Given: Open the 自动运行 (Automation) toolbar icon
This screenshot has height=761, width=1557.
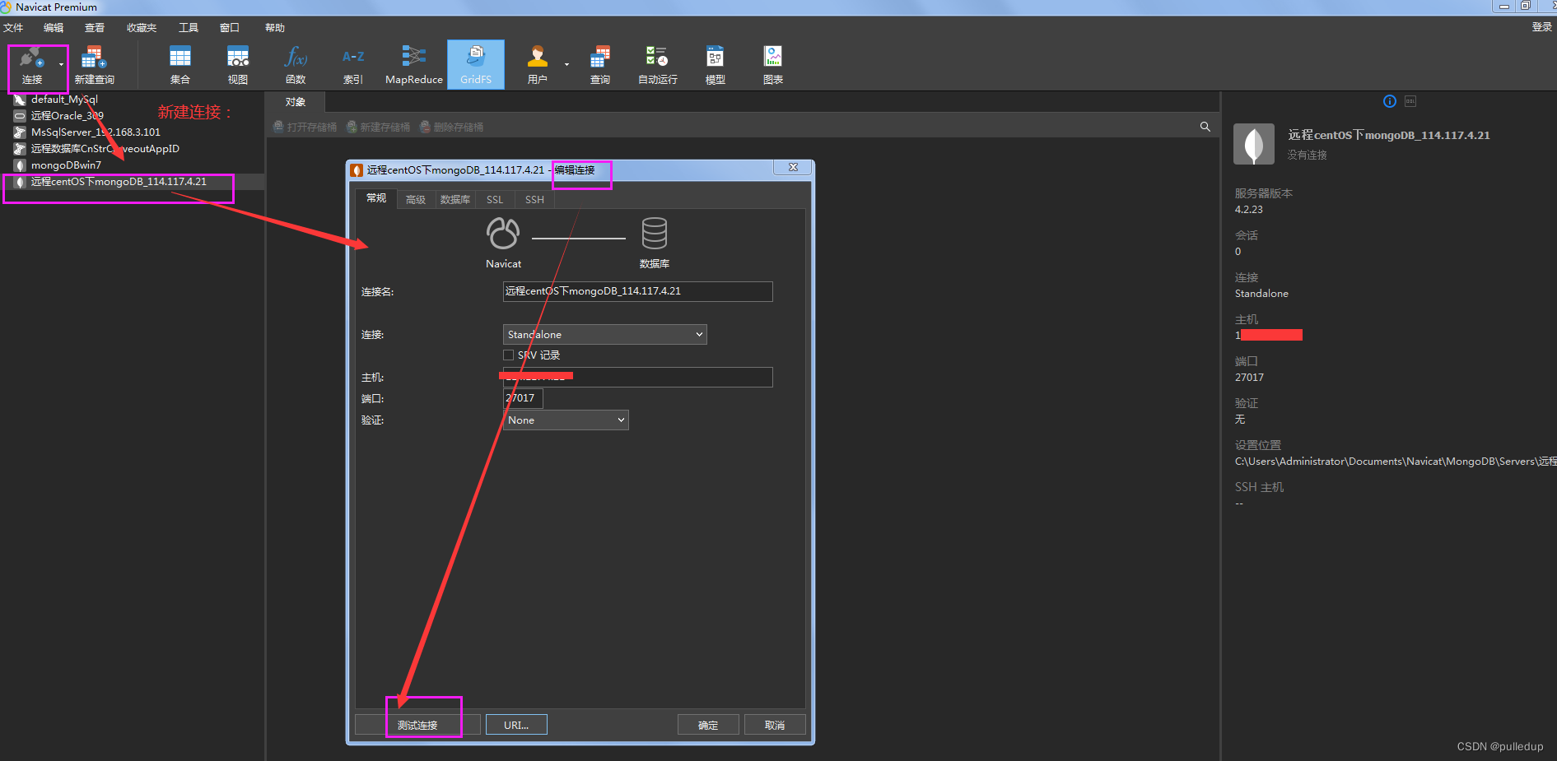Looking at the screenshot, I should pos(657,65).
